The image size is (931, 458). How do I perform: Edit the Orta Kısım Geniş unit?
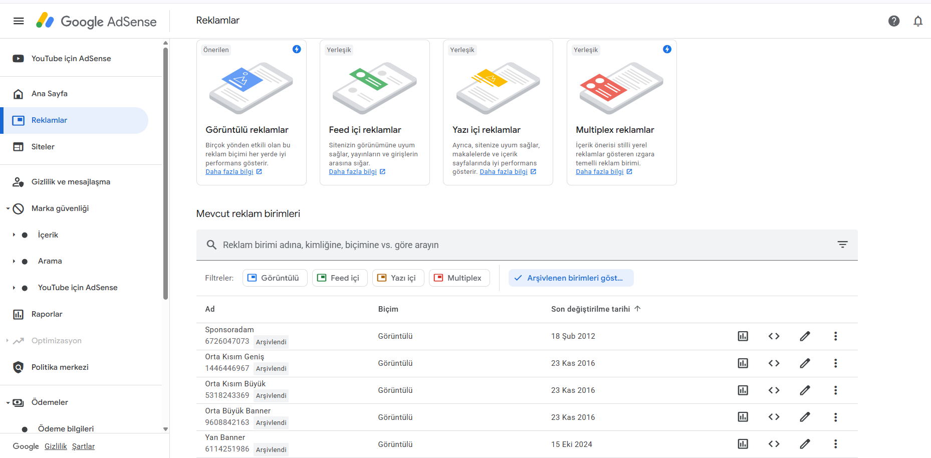click(805, 363)
